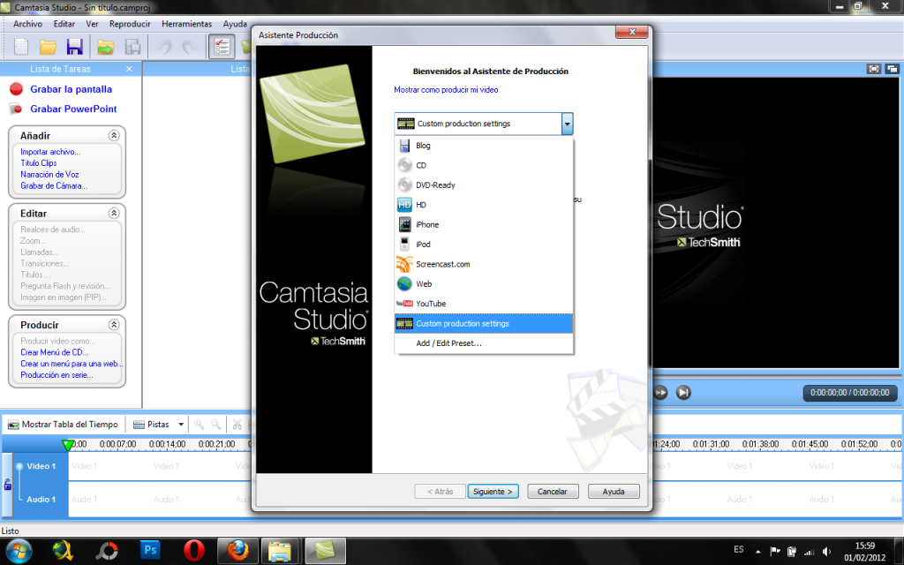Open the Editar menu in the menu bar
The width and height of the screenshot is (904, 565).
tap(64, 24)
